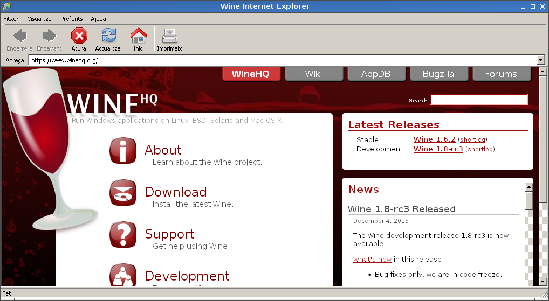
Task: Open the Fitxer menu
Action: coord(11,19)
